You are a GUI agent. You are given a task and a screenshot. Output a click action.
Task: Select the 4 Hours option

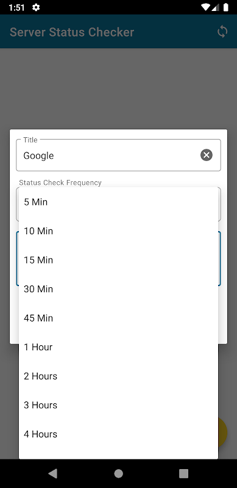point(118,434)
